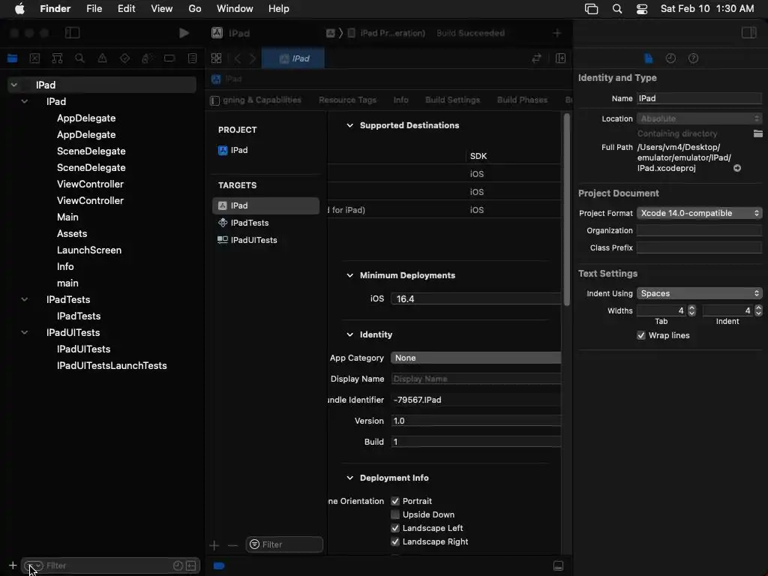768x576 pixels.
Task: Open the Issue navigator warning icon
Action: coord(102,58)
